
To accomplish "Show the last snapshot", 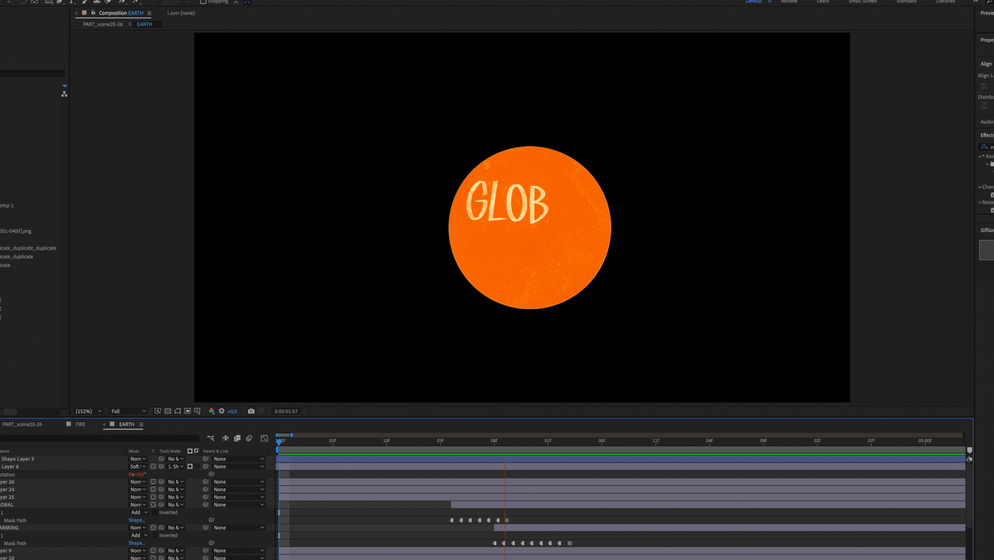I will pyautogui.click(x=261, y=411).
